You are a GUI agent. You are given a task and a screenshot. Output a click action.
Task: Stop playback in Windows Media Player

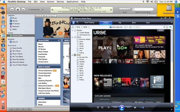(x=109, y=108)
